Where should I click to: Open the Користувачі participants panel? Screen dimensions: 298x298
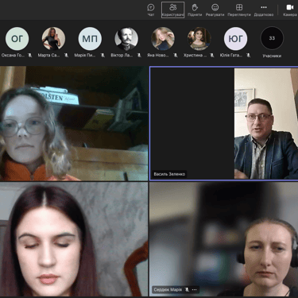pyautogui.click(x=172, y=10)
